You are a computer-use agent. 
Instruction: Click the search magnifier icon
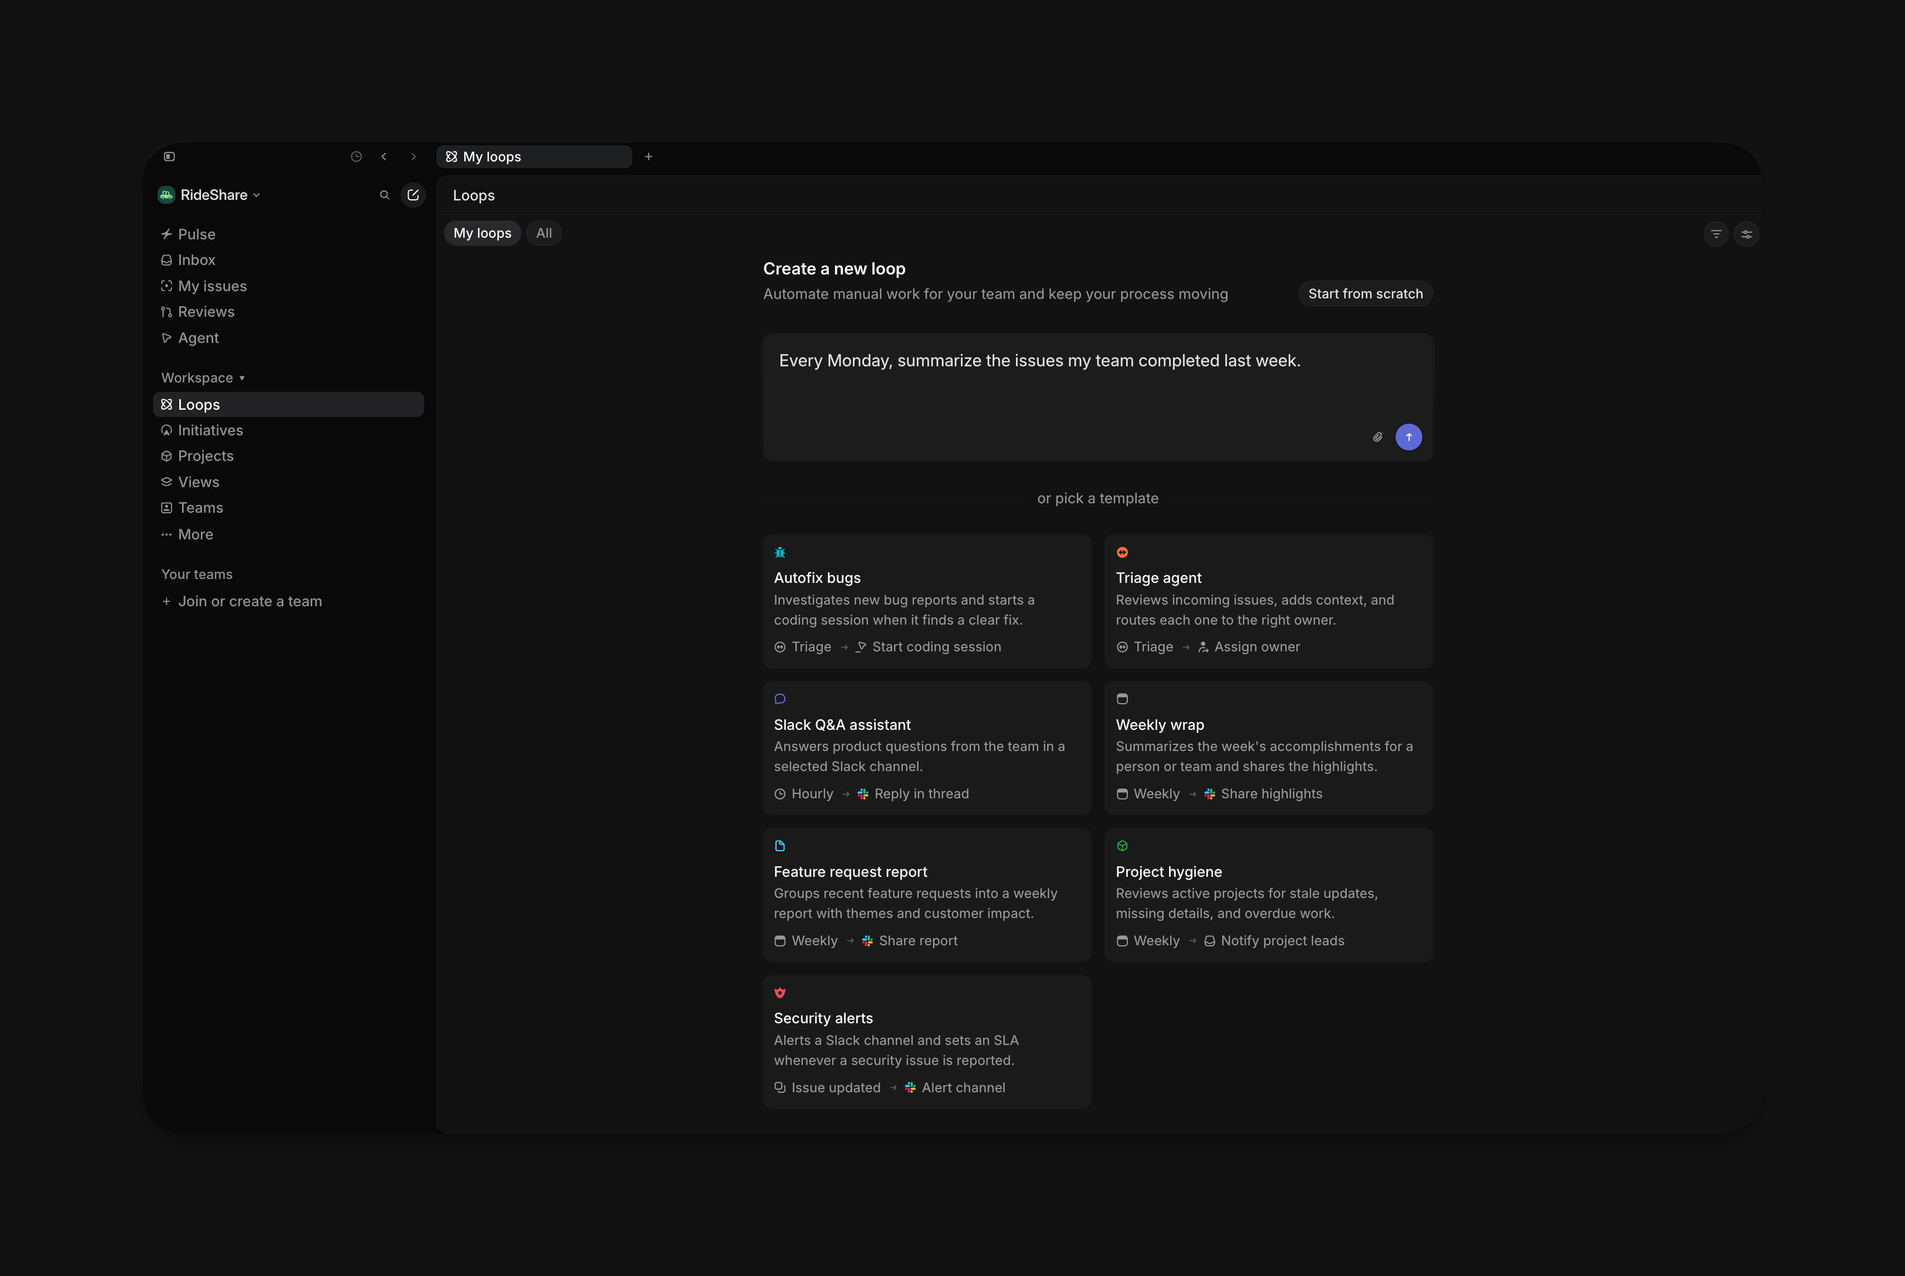click(x=385, y=195)
